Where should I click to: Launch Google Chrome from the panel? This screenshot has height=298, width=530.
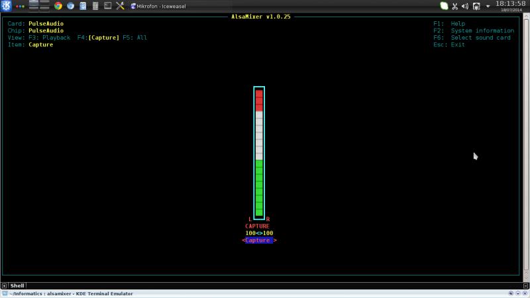58,6
